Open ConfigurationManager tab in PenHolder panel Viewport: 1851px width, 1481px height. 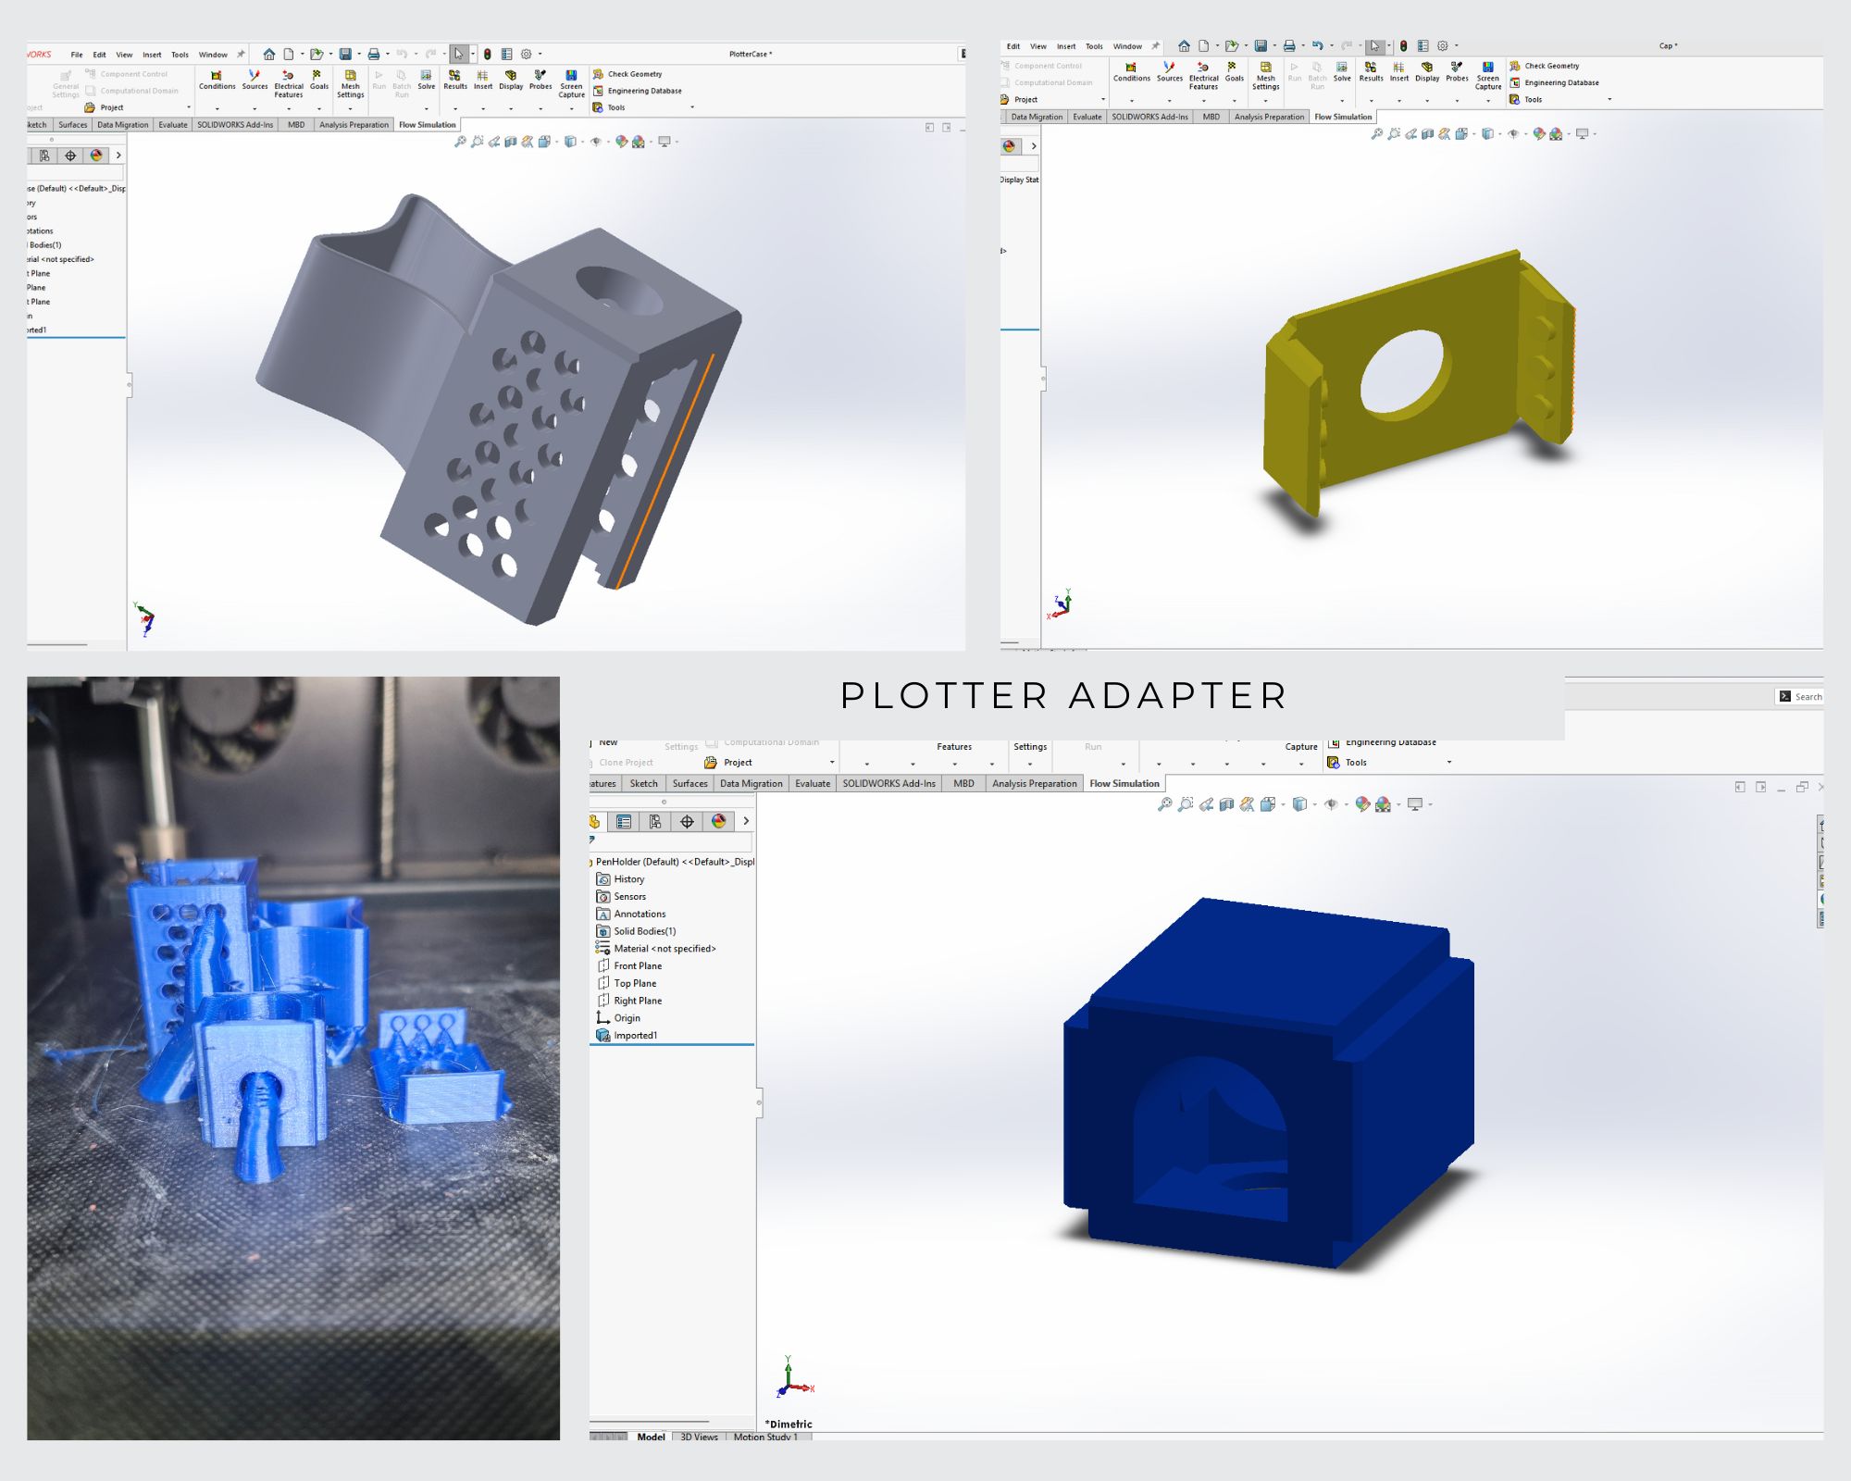[x=655, y=821]
